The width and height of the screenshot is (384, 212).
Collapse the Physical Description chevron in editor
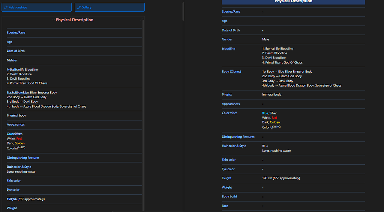coord(53,20)
